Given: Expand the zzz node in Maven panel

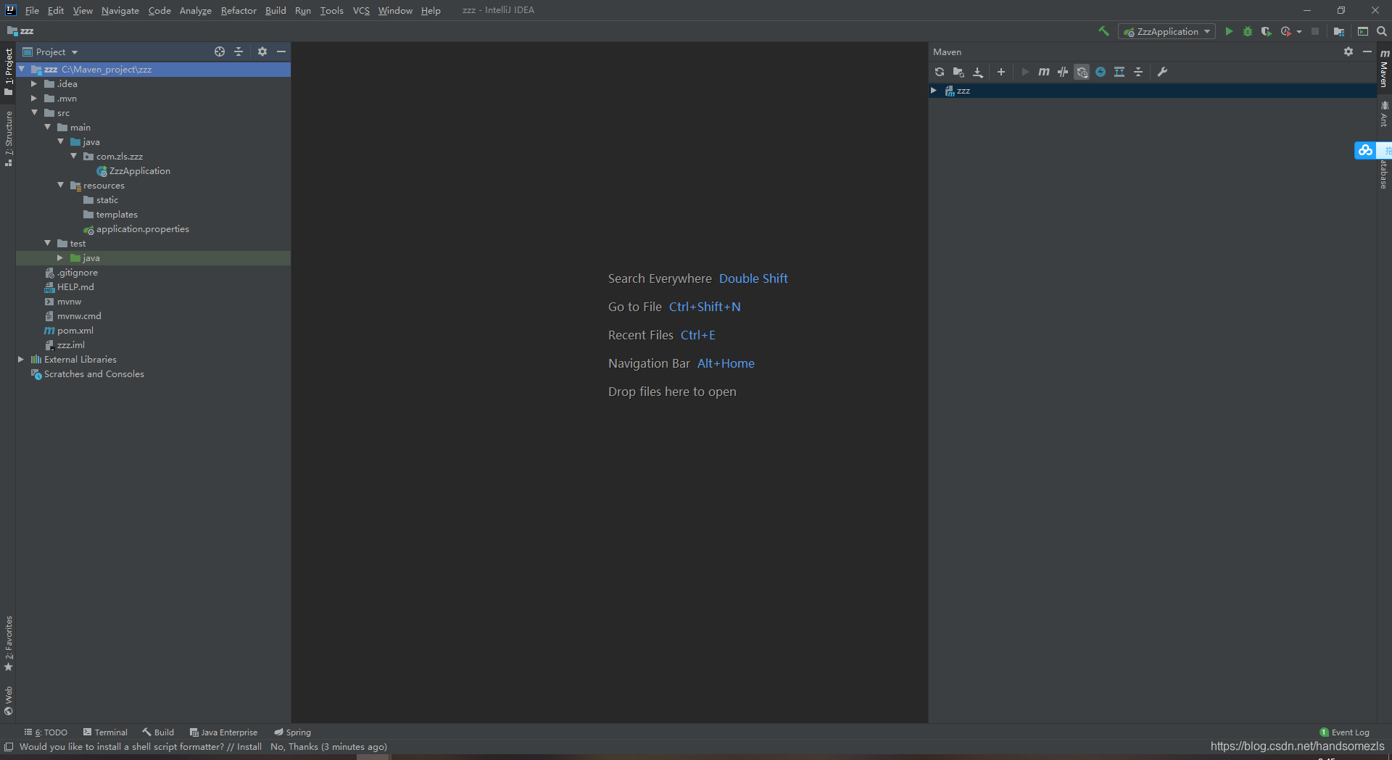Looking at the screenshot, I should (x=934, y=91).
